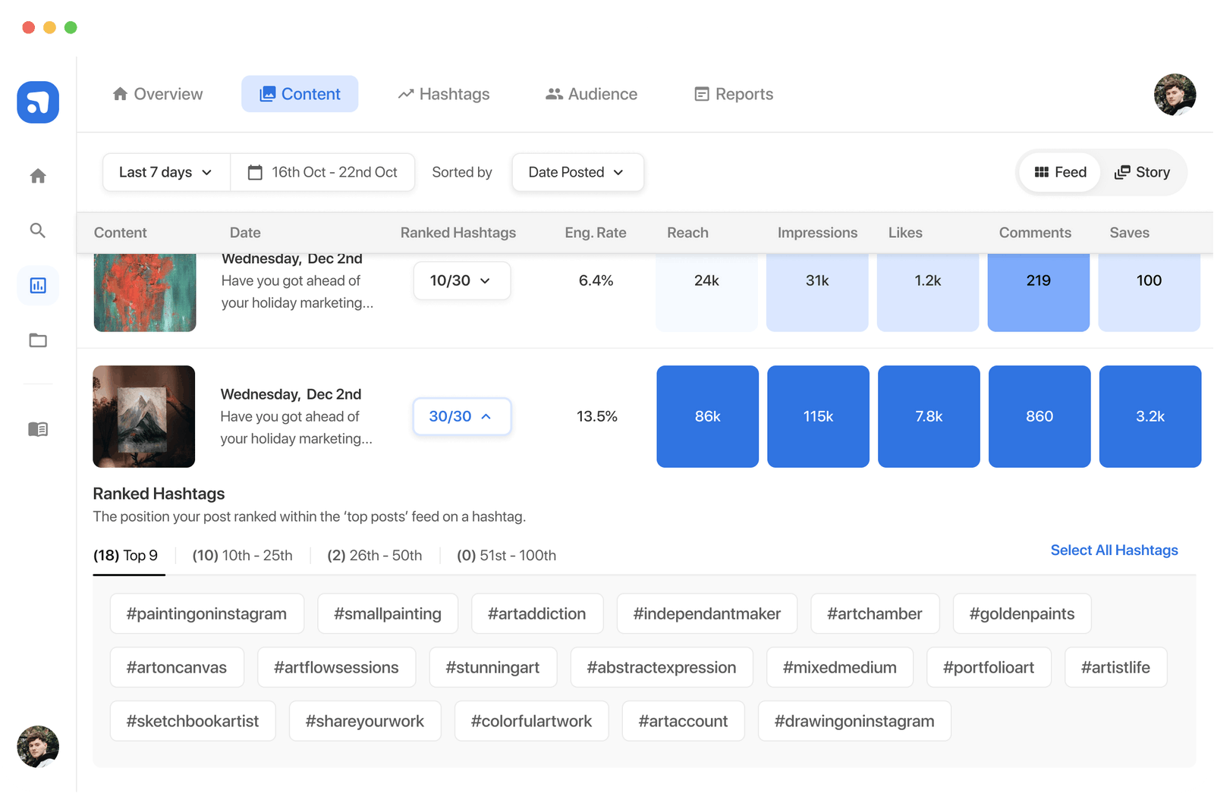The height and width of the screenshot is (793, 1214).
Task: Click the blue Impressions cell showing 115k
Action: click(817, 416)
